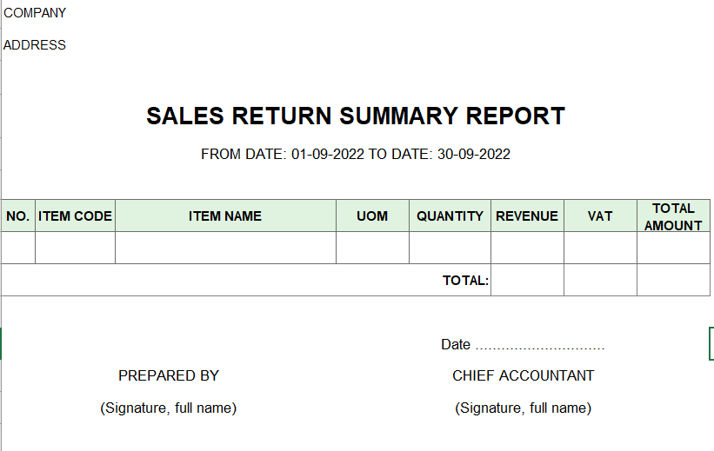Select the TOTAL: label cell
The image size is (714, 451).
246,280
